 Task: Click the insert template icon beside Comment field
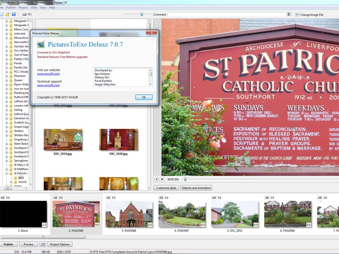(x=288, y=15)
